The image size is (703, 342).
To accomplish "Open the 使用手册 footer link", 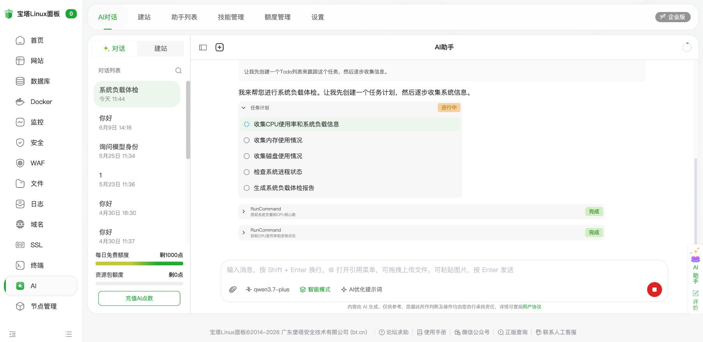I will point(431,332).
